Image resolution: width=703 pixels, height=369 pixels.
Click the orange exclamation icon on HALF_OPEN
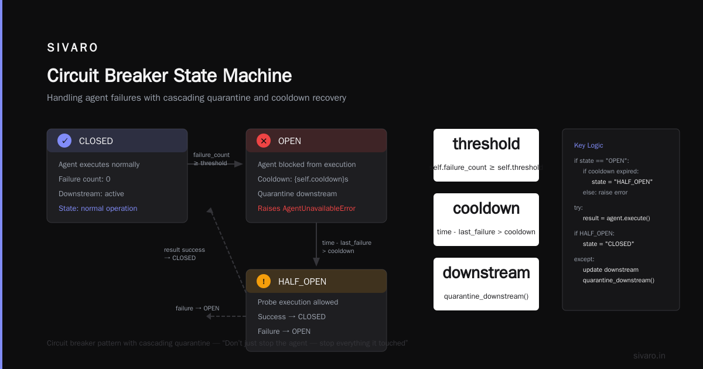click(264, 281)
